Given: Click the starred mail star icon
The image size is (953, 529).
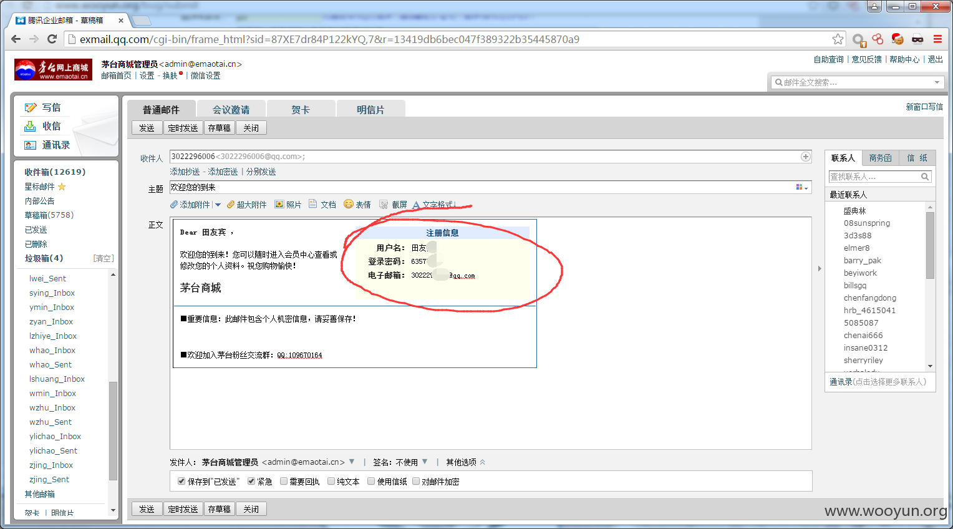Looking at the screenshot, I should [62, 187].
